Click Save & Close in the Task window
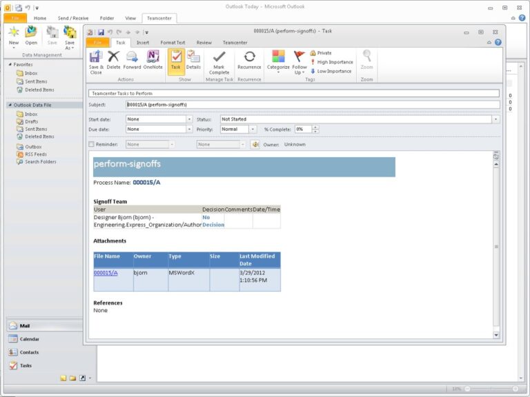This screenshot has height=397, width=530. point(96,62)
